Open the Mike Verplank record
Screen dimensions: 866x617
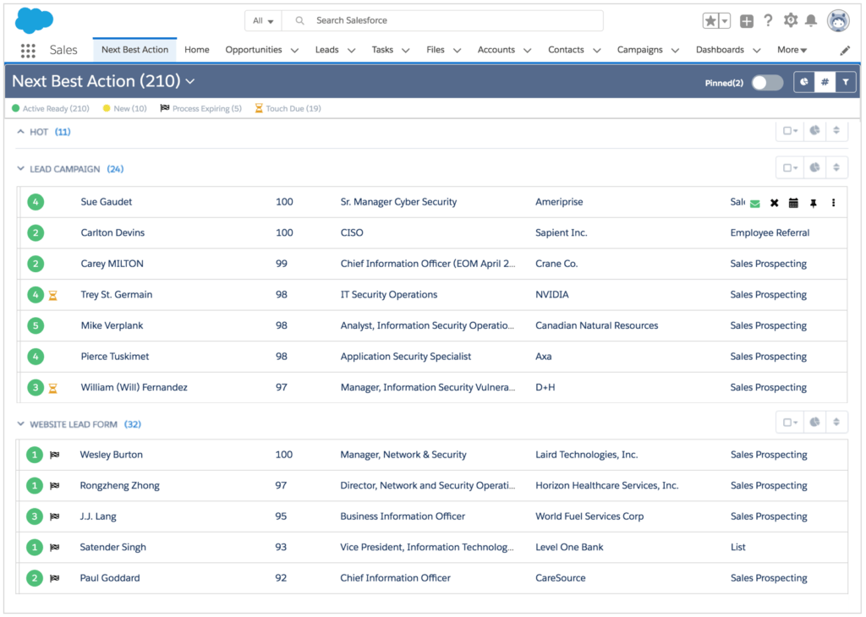pyautogui.click(x=112, y=325)
